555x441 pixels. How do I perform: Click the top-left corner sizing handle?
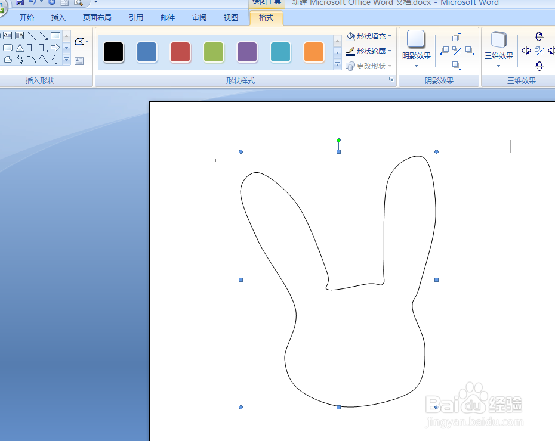(x=240, y=151)
